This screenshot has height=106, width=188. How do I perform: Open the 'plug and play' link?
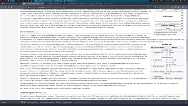pyautogui.click(x=48, y=75)
